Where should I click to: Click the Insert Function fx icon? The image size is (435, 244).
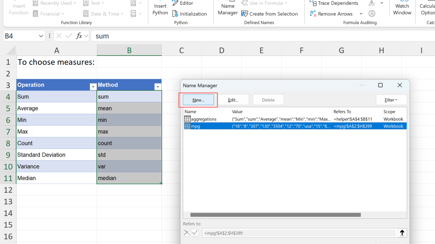tap(79, 36)
